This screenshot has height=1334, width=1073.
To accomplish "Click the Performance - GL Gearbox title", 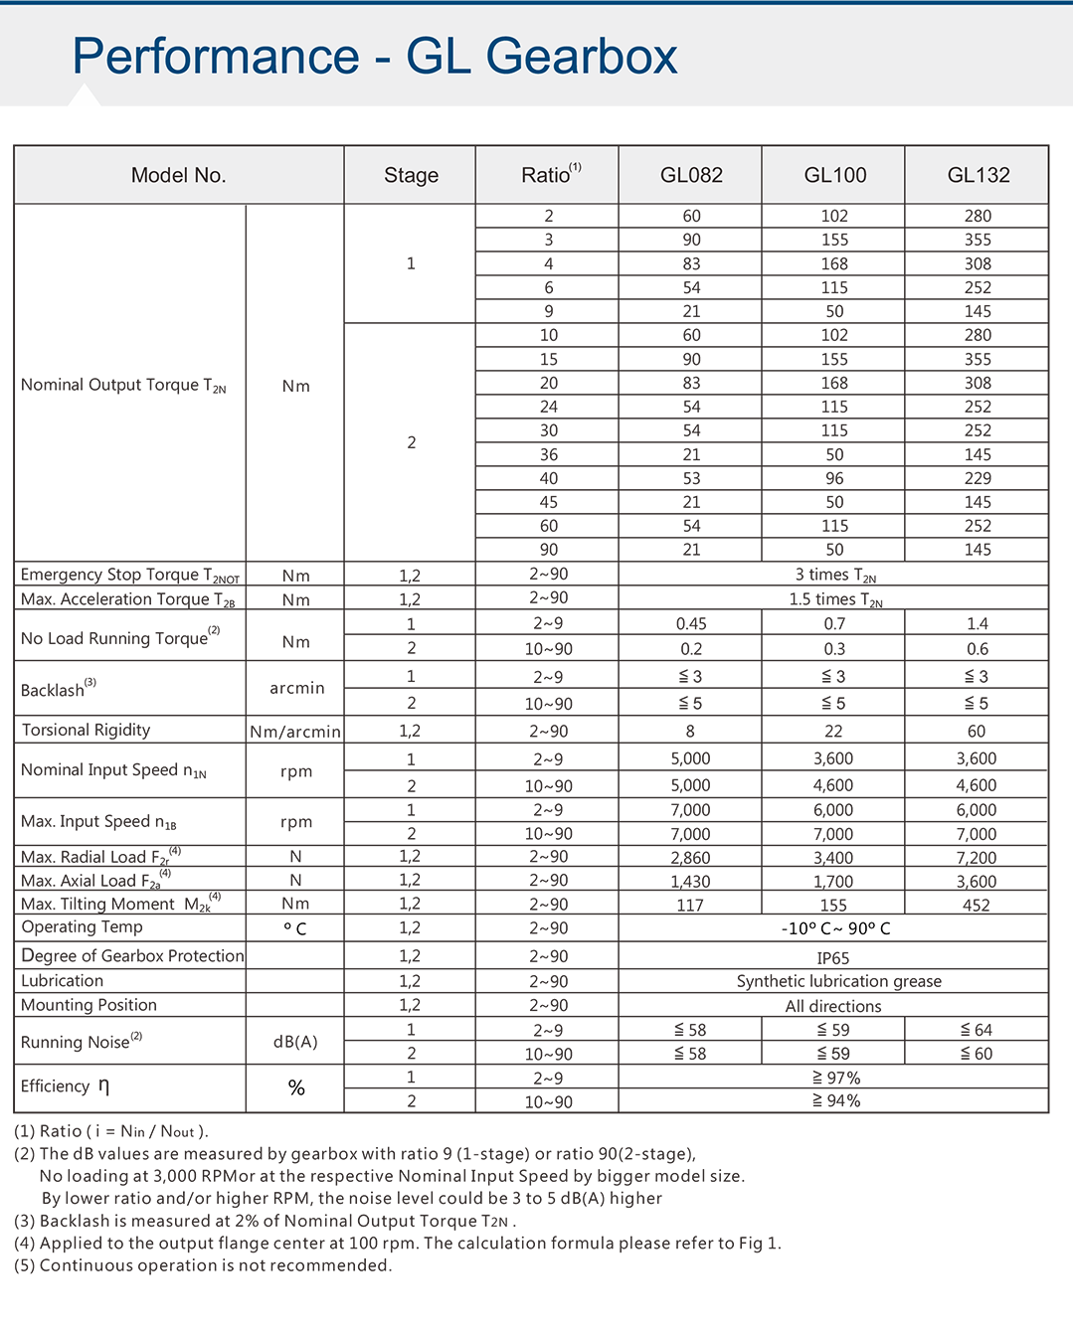I will point(373,57).
